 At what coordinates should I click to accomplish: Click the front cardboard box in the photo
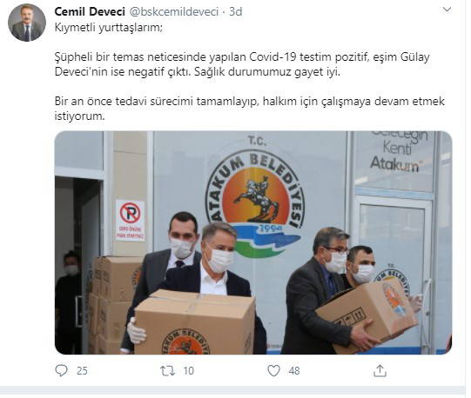195,322
